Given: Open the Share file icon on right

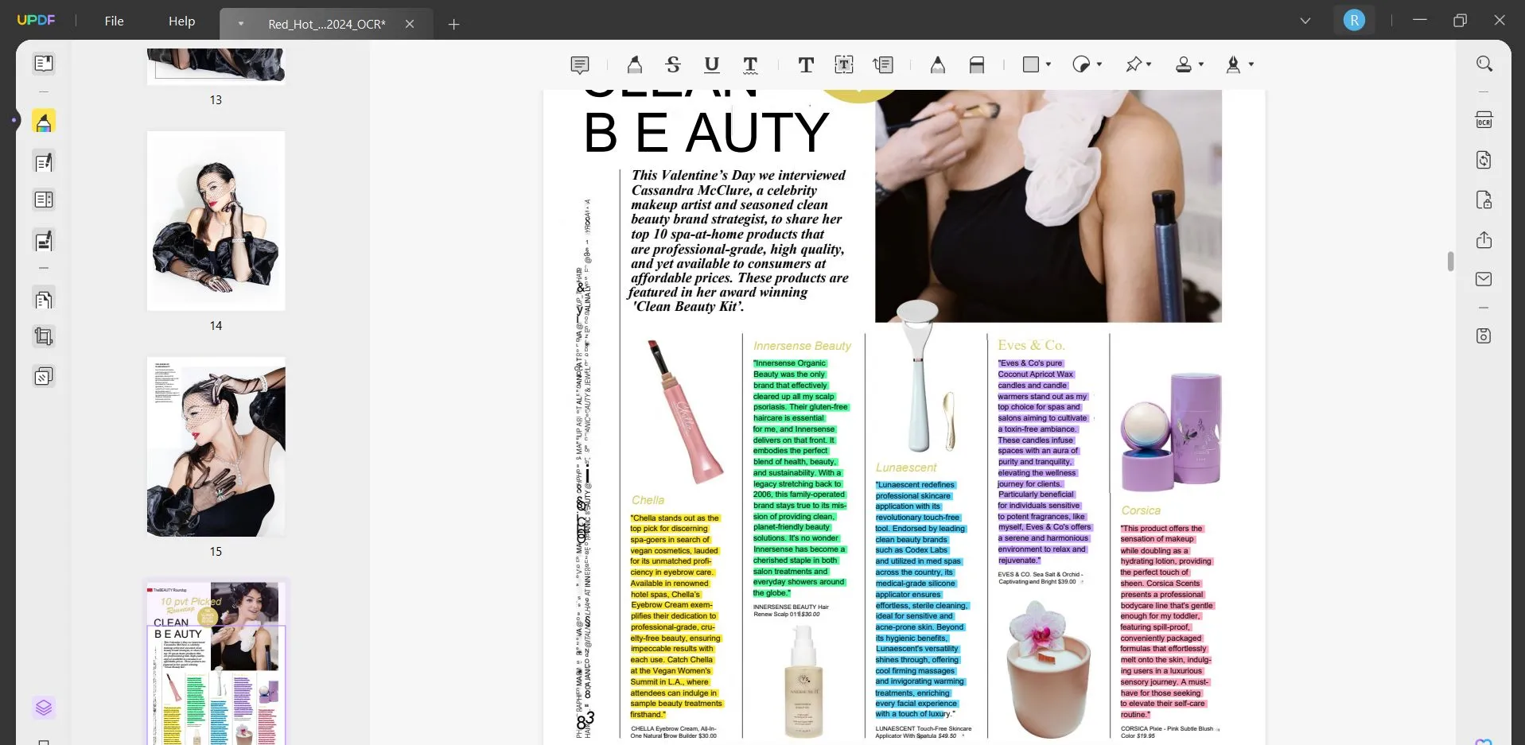Looking at the screenshot, I should 1484,240.
